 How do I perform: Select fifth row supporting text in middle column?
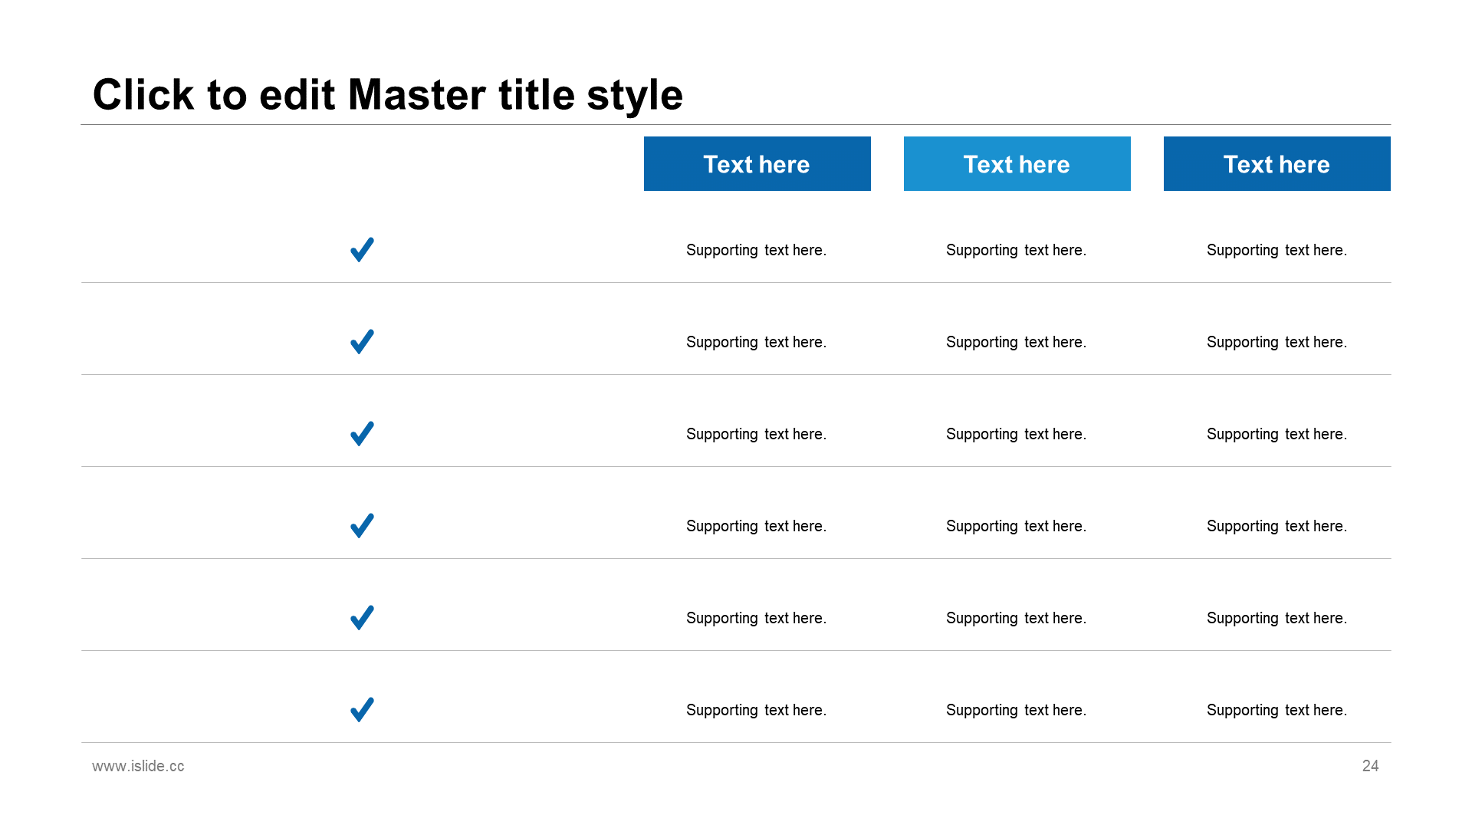1016,618
